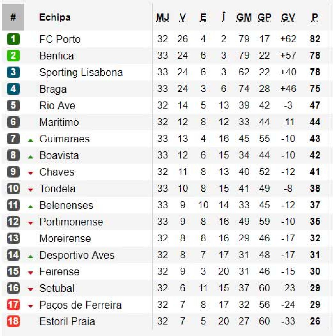Open the FC Porto team link

(60, 39)
